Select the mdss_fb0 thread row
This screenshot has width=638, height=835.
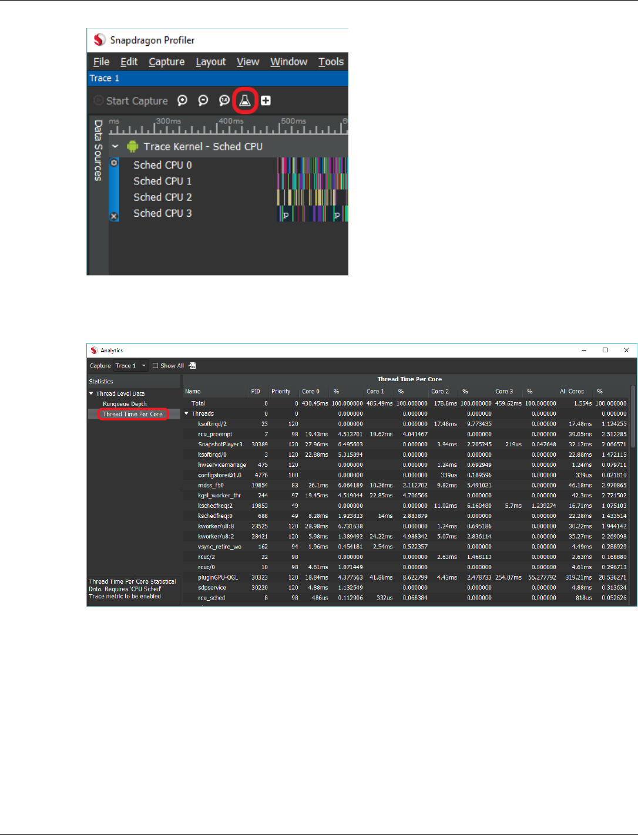coord(406,486)
